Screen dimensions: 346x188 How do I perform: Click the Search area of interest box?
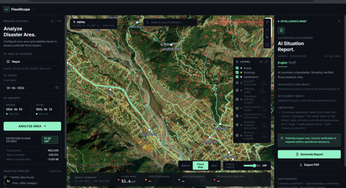tap(170, 22)
